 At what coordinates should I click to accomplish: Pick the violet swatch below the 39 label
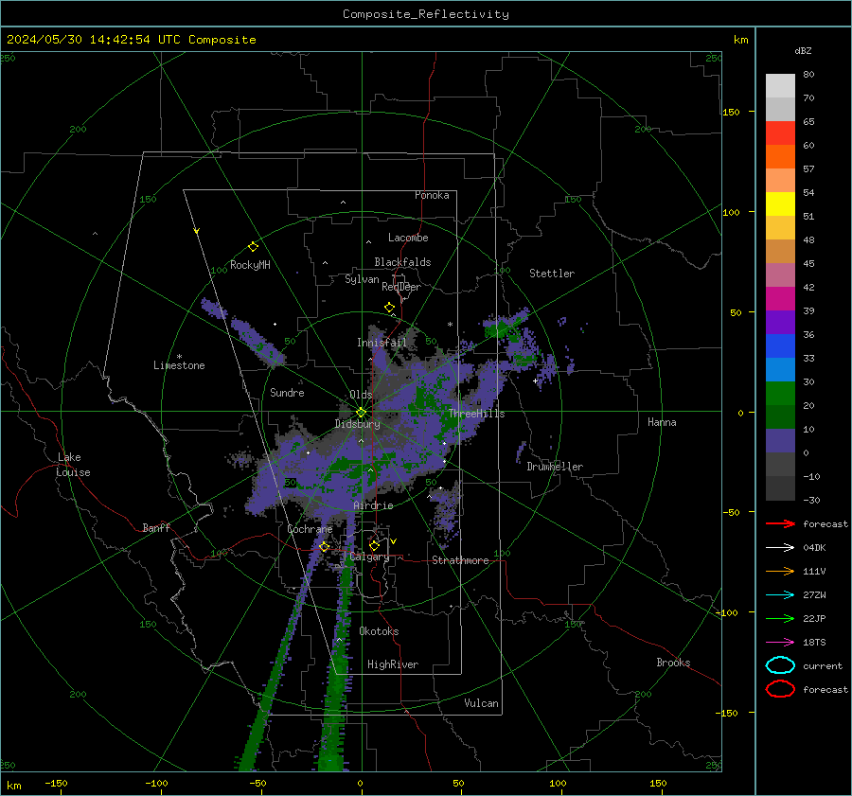point(780,322)
